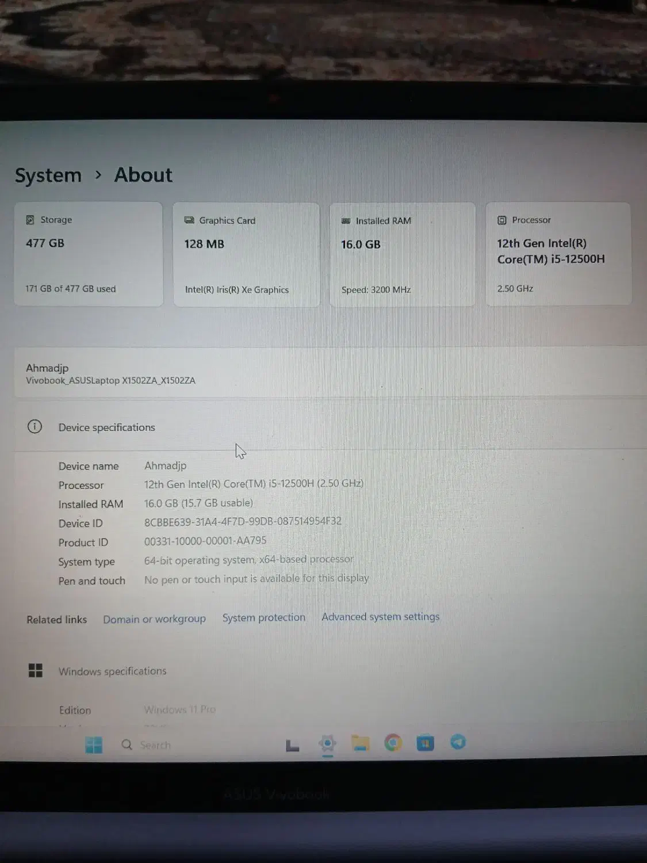Click the Windows Start button

pyautogui.click(x=94, y=744)
